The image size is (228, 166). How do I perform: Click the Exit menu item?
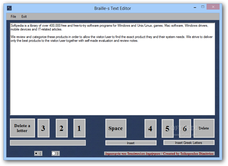click(24, 17)
